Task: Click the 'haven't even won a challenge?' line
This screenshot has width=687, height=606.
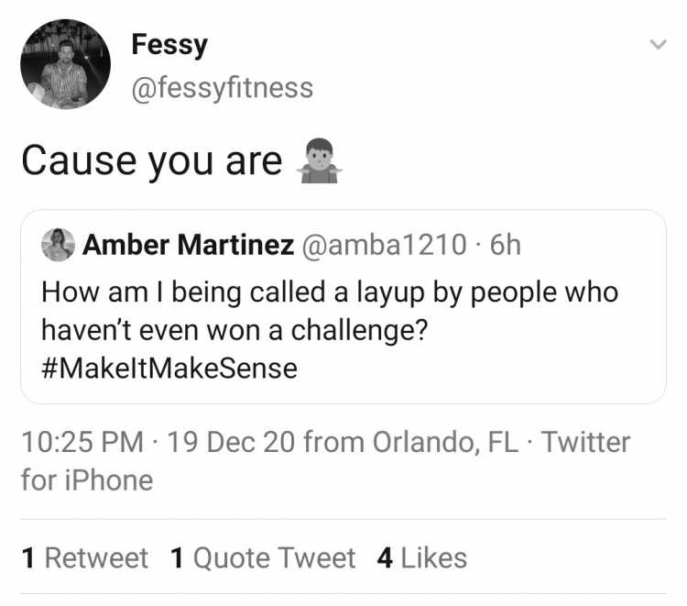Action: [x=234, y=330]
